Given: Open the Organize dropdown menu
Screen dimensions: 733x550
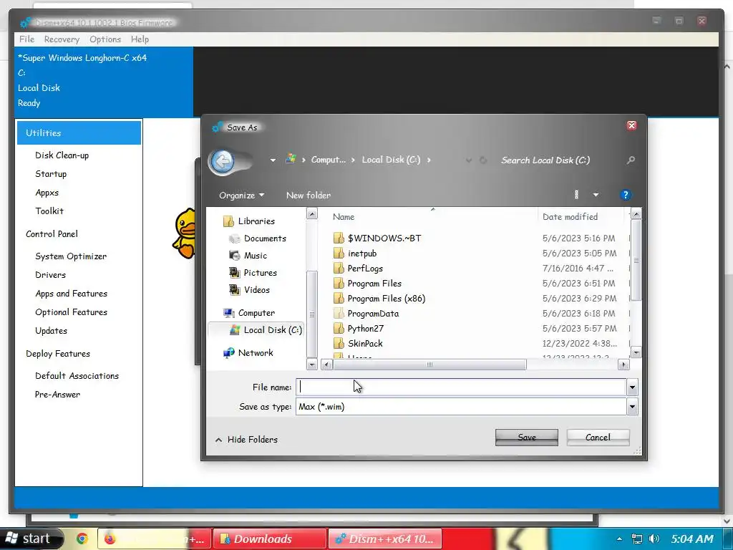Looking at the screenshot, I should pos(241,196).
